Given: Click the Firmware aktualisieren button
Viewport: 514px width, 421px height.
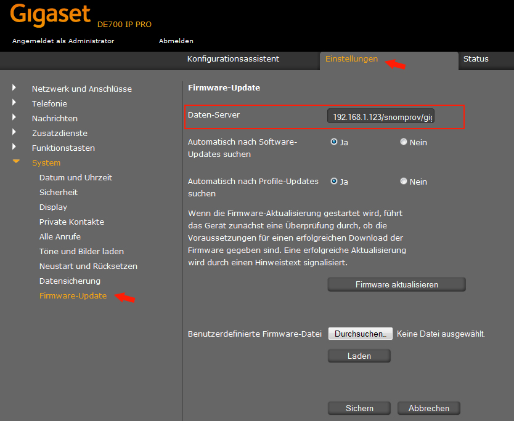Looking at the screenshot, I should point(396,284).
